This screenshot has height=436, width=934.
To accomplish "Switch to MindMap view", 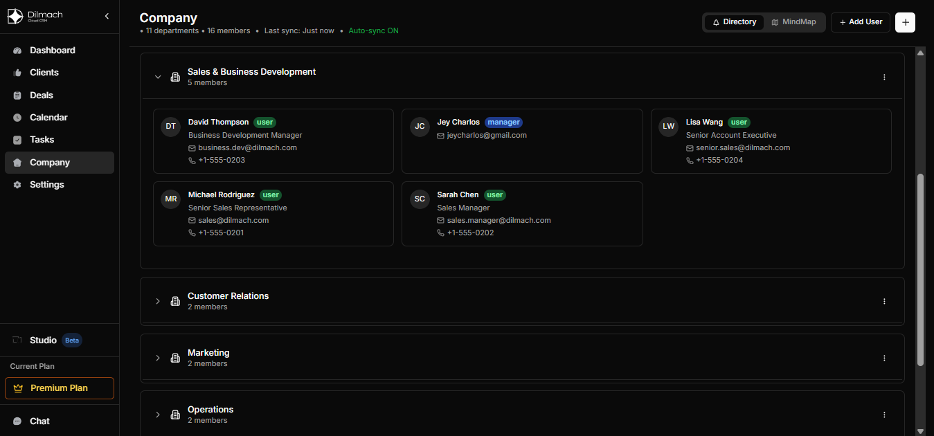I will point(793,22).
